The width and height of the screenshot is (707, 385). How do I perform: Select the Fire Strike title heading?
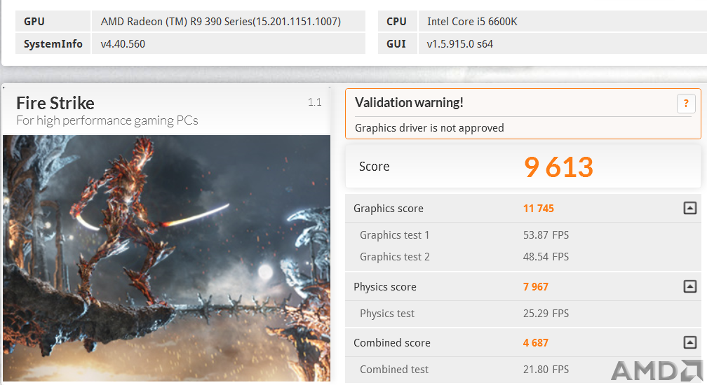pos(55,103)
